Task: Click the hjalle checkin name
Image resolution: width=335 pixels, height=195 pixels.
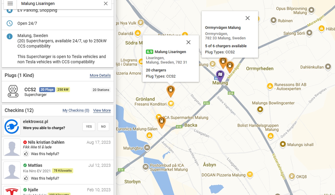Action: coord(33,190)
